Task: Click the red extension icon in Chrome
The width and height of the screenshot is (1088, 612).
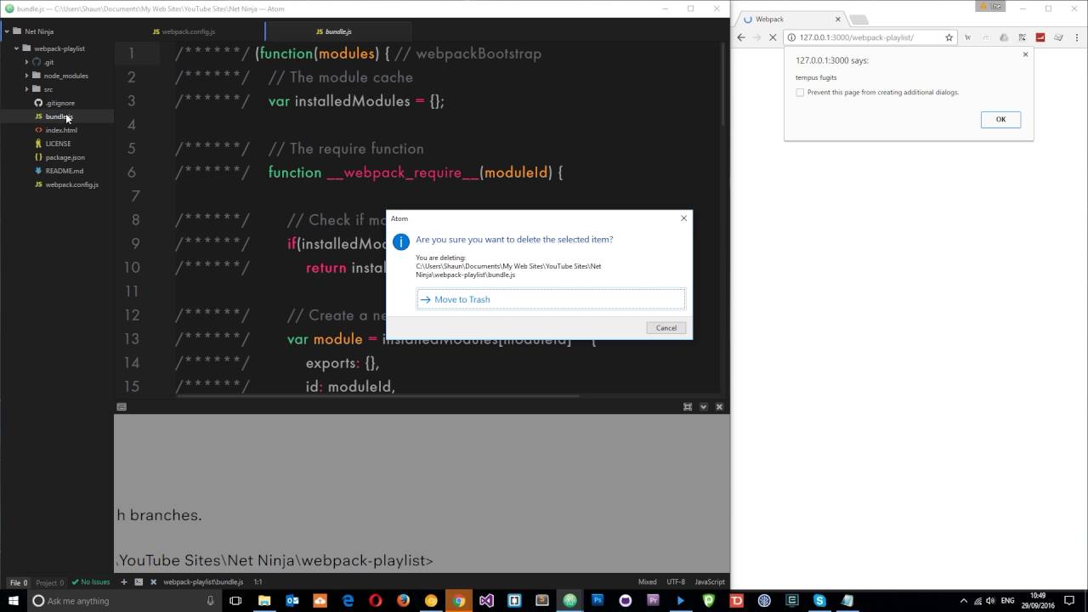Action: (1040, 37)
